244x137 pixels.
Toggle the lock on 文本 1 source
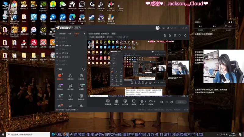pyautogui.click(x=60, y=53)
